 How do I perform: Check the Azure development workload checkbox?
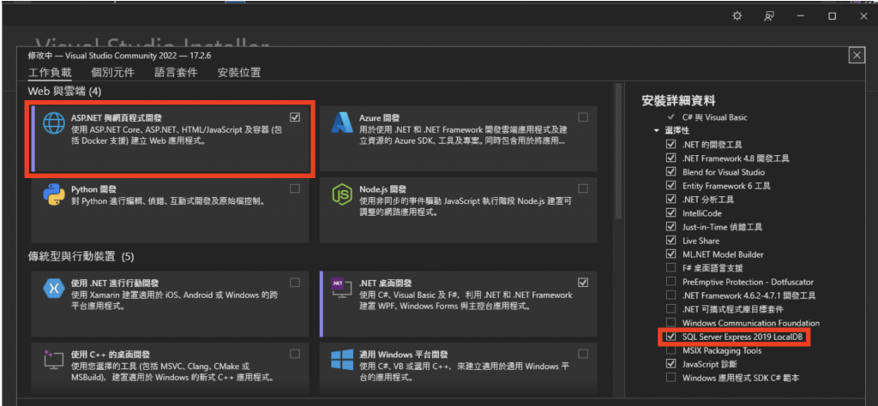coord(583,117)
